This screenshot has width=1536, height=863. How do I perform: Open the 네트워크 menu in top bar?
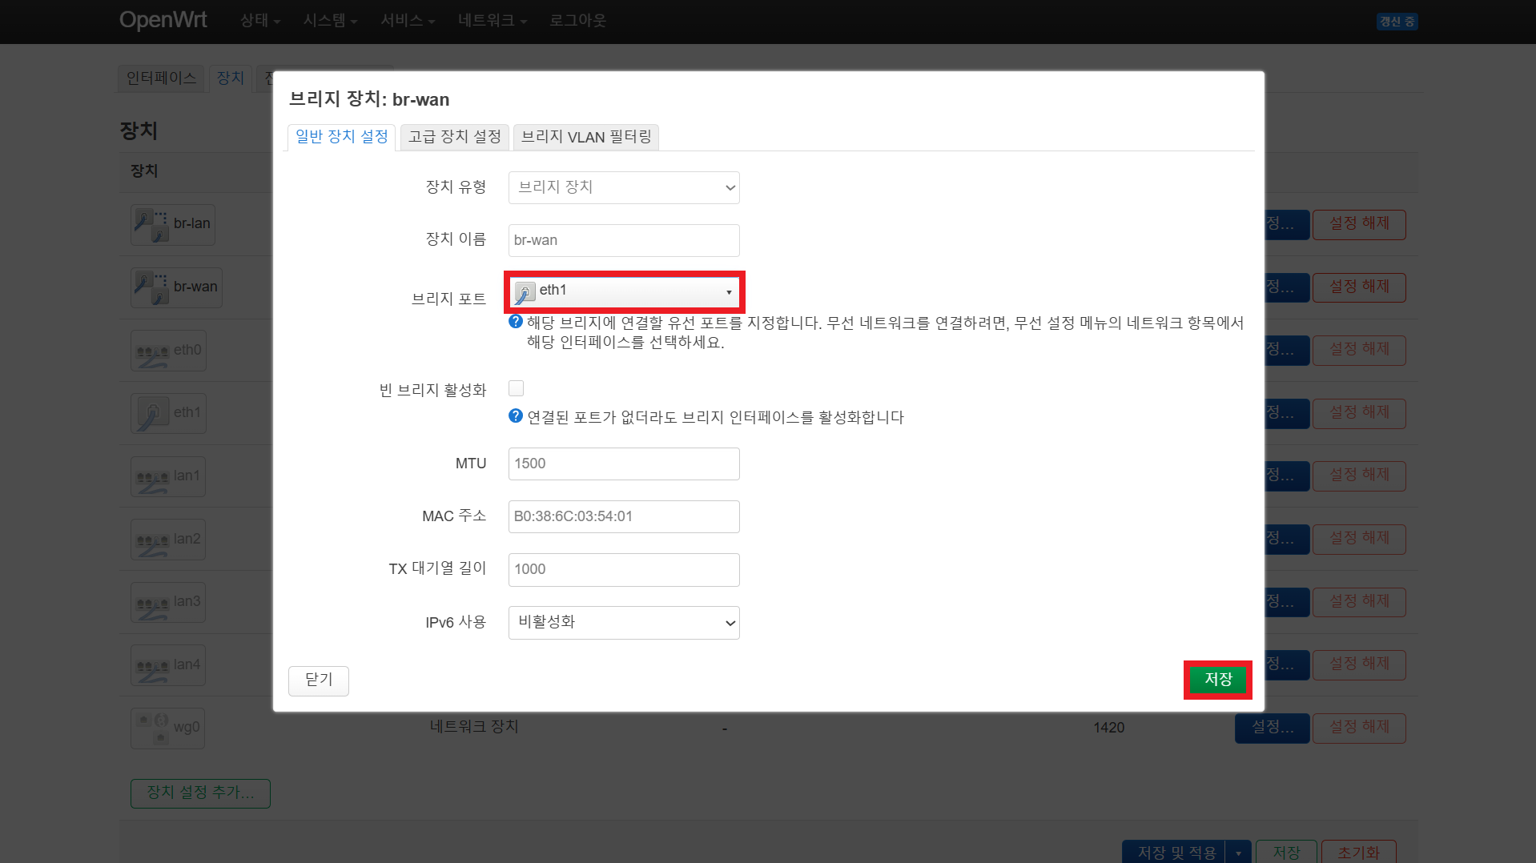coord(492,21)
